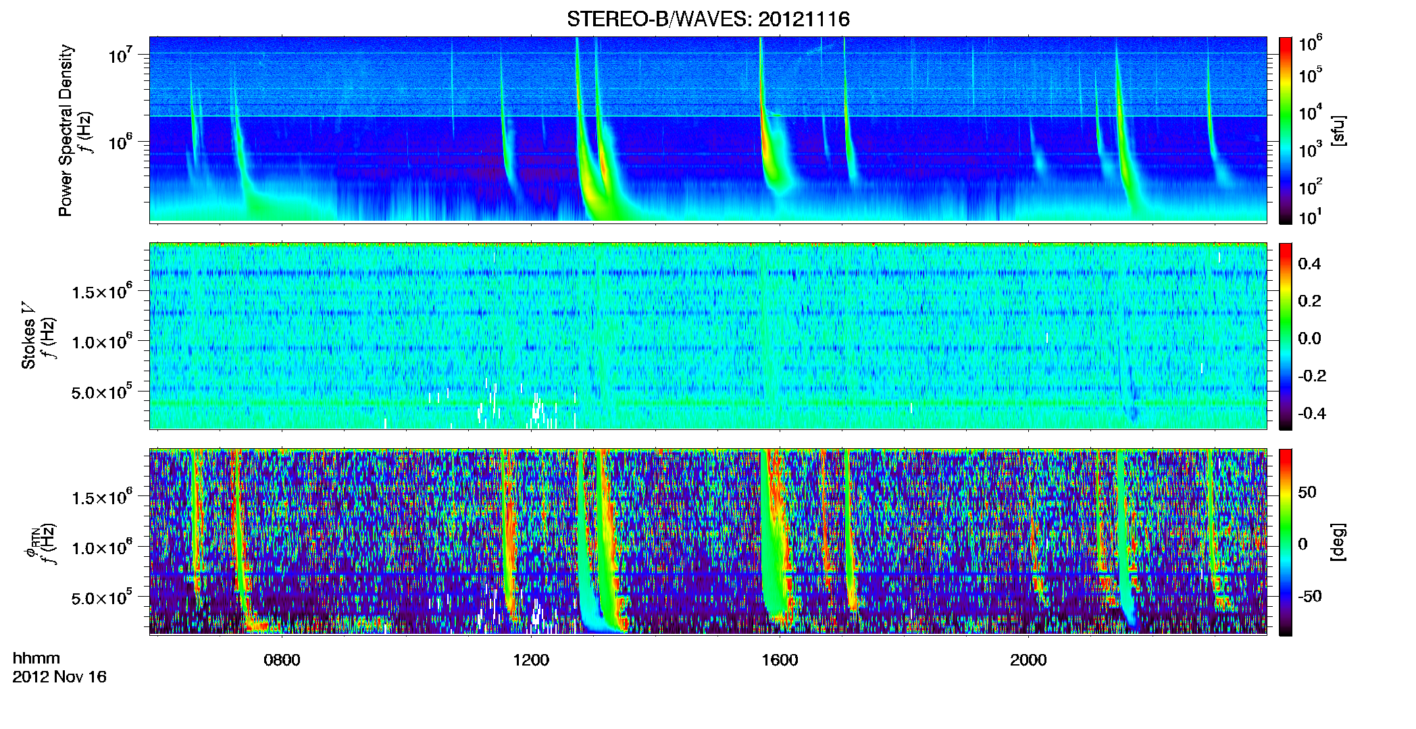
Task: Click the hhmm axis caption
Action: 36,658
